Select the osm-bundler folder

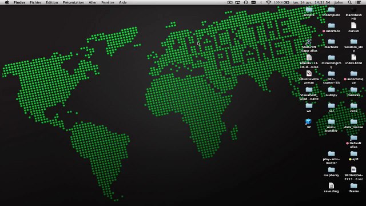pyautogui.click(x=331, y=121)
